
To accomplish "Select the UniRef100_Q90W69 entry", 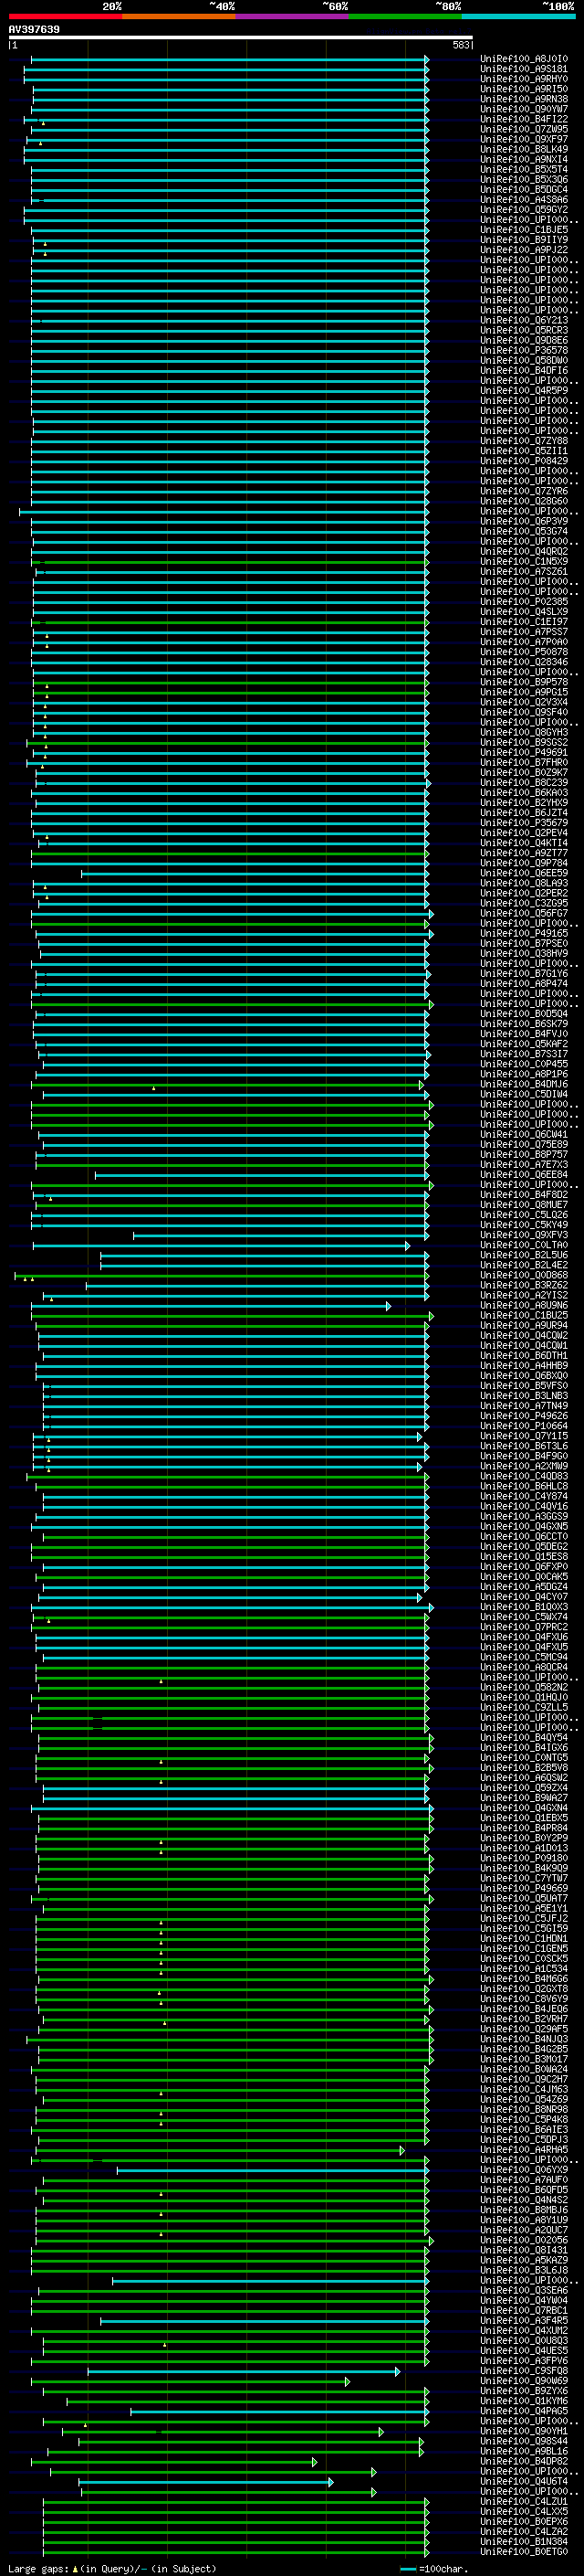I will [x=524, y=2380].
